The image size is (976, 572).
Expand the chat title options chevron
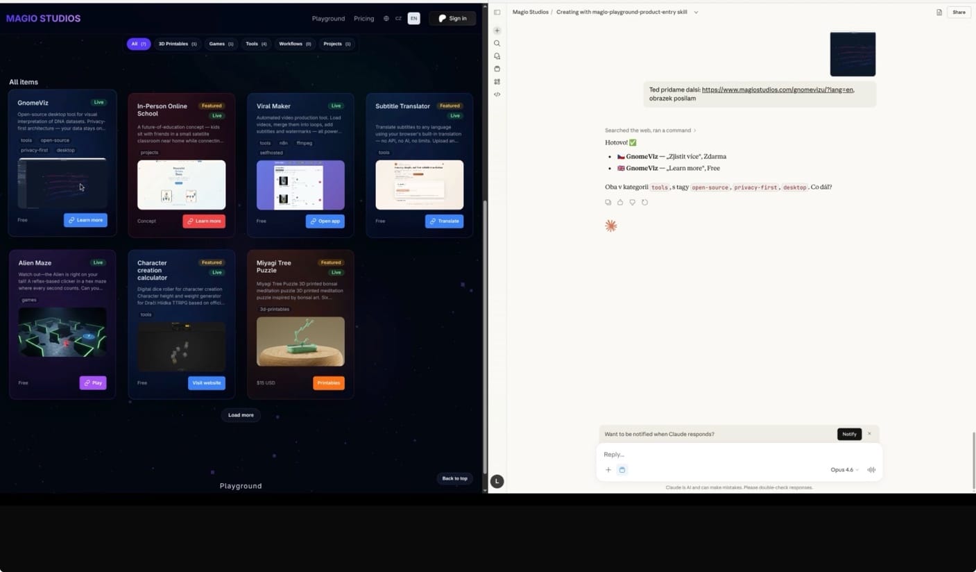[696, 12]
